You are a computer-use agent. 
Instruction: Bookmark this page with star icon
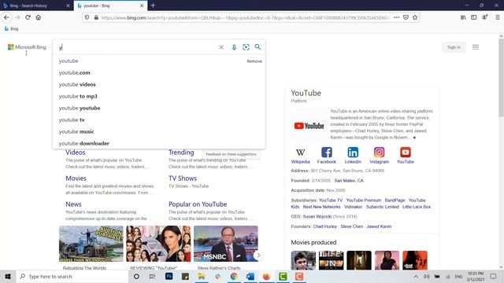pyautogui.click(x=415, y=17)
